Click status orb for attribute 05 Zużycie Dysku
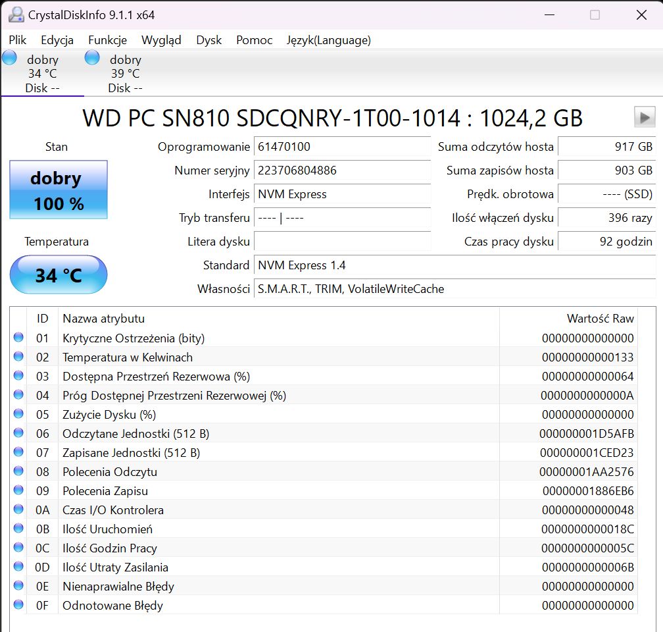This screenshot has height=632, width=663. (18, 413)
